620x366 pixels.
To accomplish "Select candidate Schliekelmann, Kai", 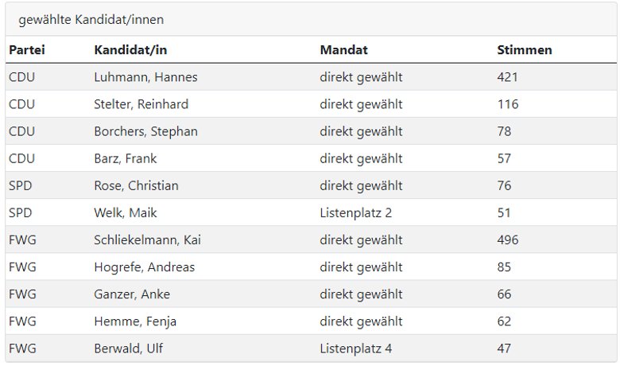I will coord(147,239).
